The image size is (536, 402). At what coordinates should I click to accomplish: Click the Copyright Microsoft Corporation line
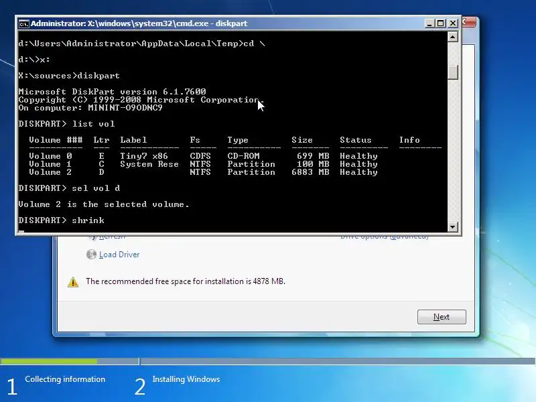141,100
